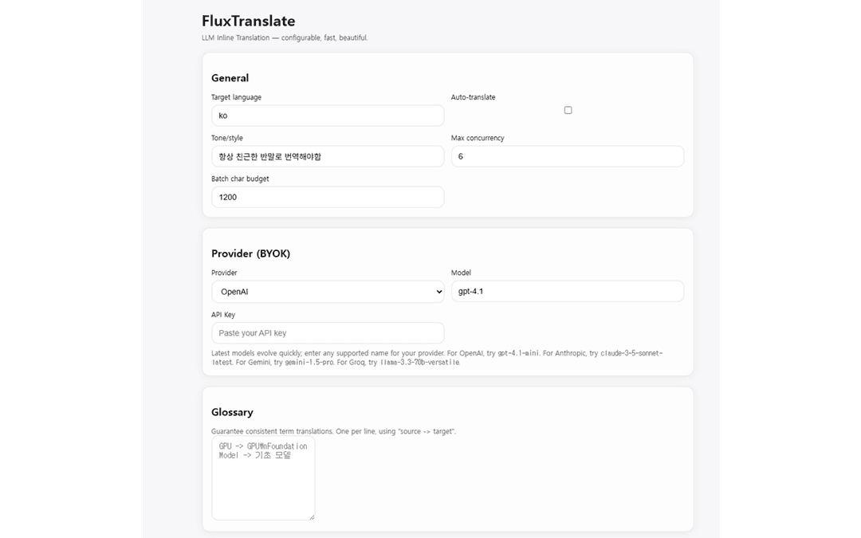The height and width of the screenshot is (538, 861).
Task: Click the Max concurrency field showing 6
Action: (567, 156)
